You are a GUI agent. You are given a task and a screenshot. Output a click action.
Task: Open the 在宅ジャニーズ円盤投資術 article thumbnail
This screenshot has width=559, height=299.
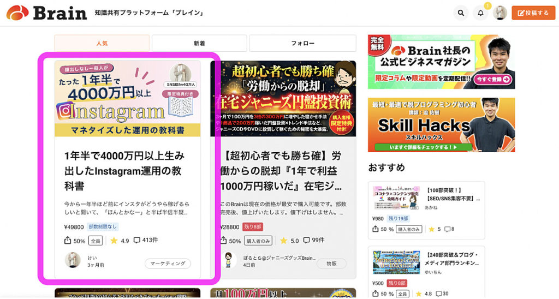(283, 98)
